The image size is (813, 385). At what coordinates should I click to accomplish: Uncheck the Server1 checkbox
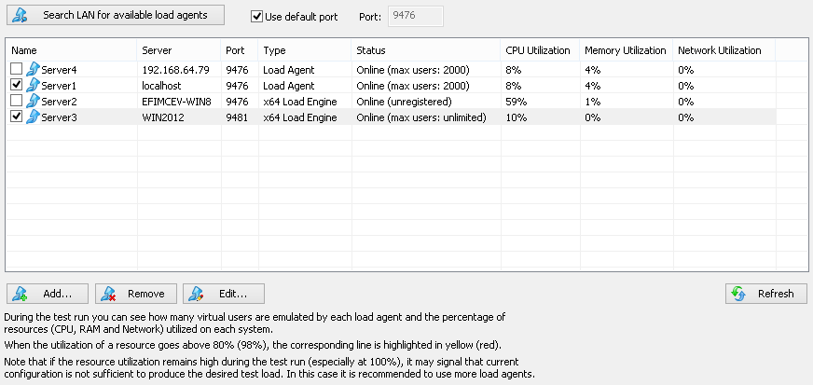coord(17,85)
